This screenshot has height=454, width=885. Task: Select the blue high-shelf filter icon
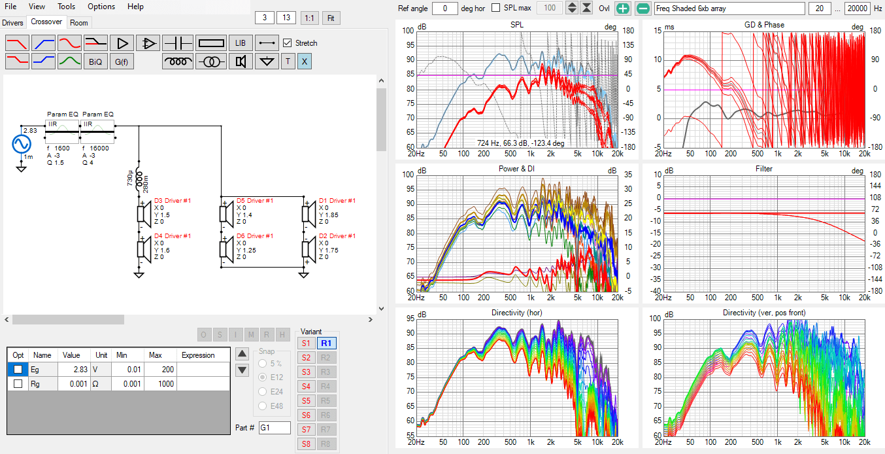point(43,61)
